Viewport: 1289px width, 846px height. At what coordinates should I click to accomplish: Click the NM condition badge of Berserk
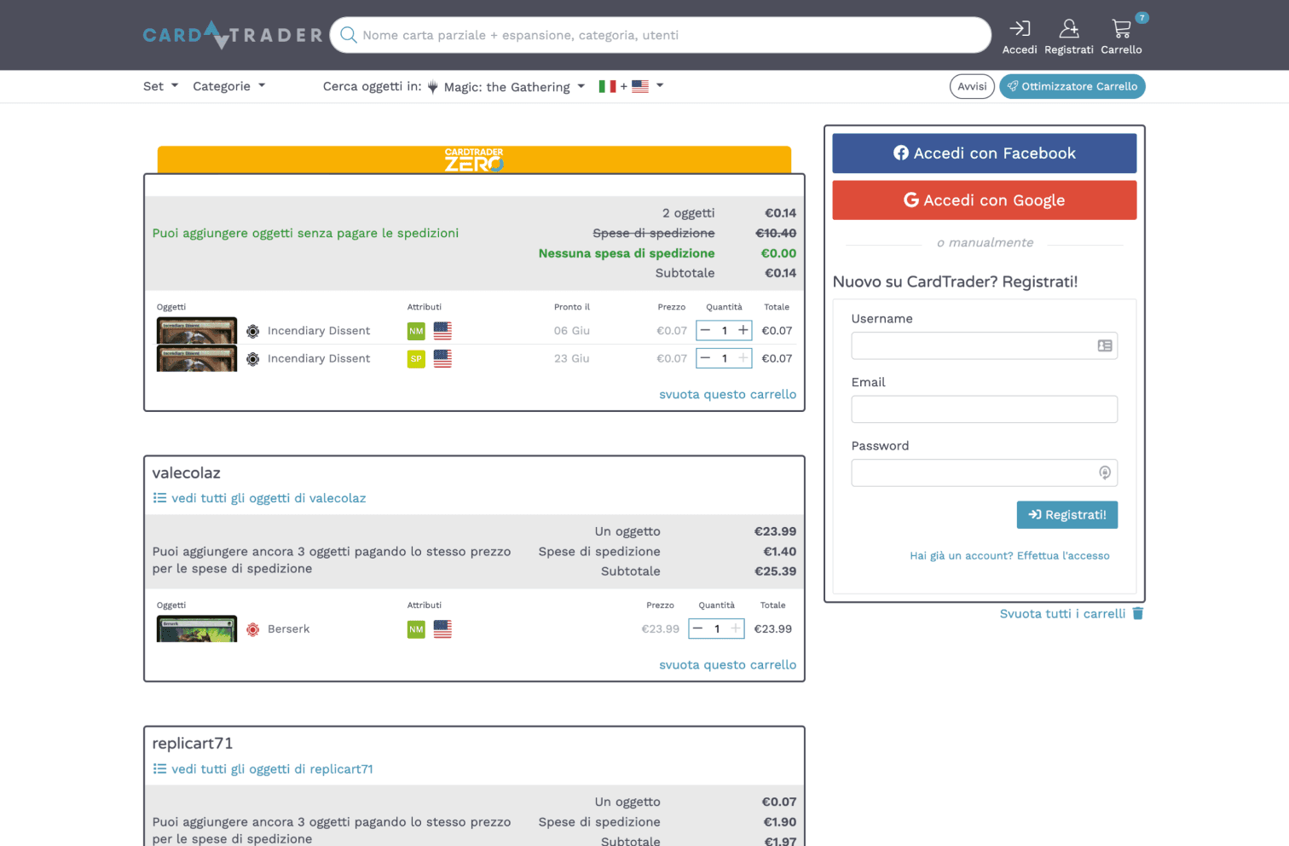tap(416, 629)
